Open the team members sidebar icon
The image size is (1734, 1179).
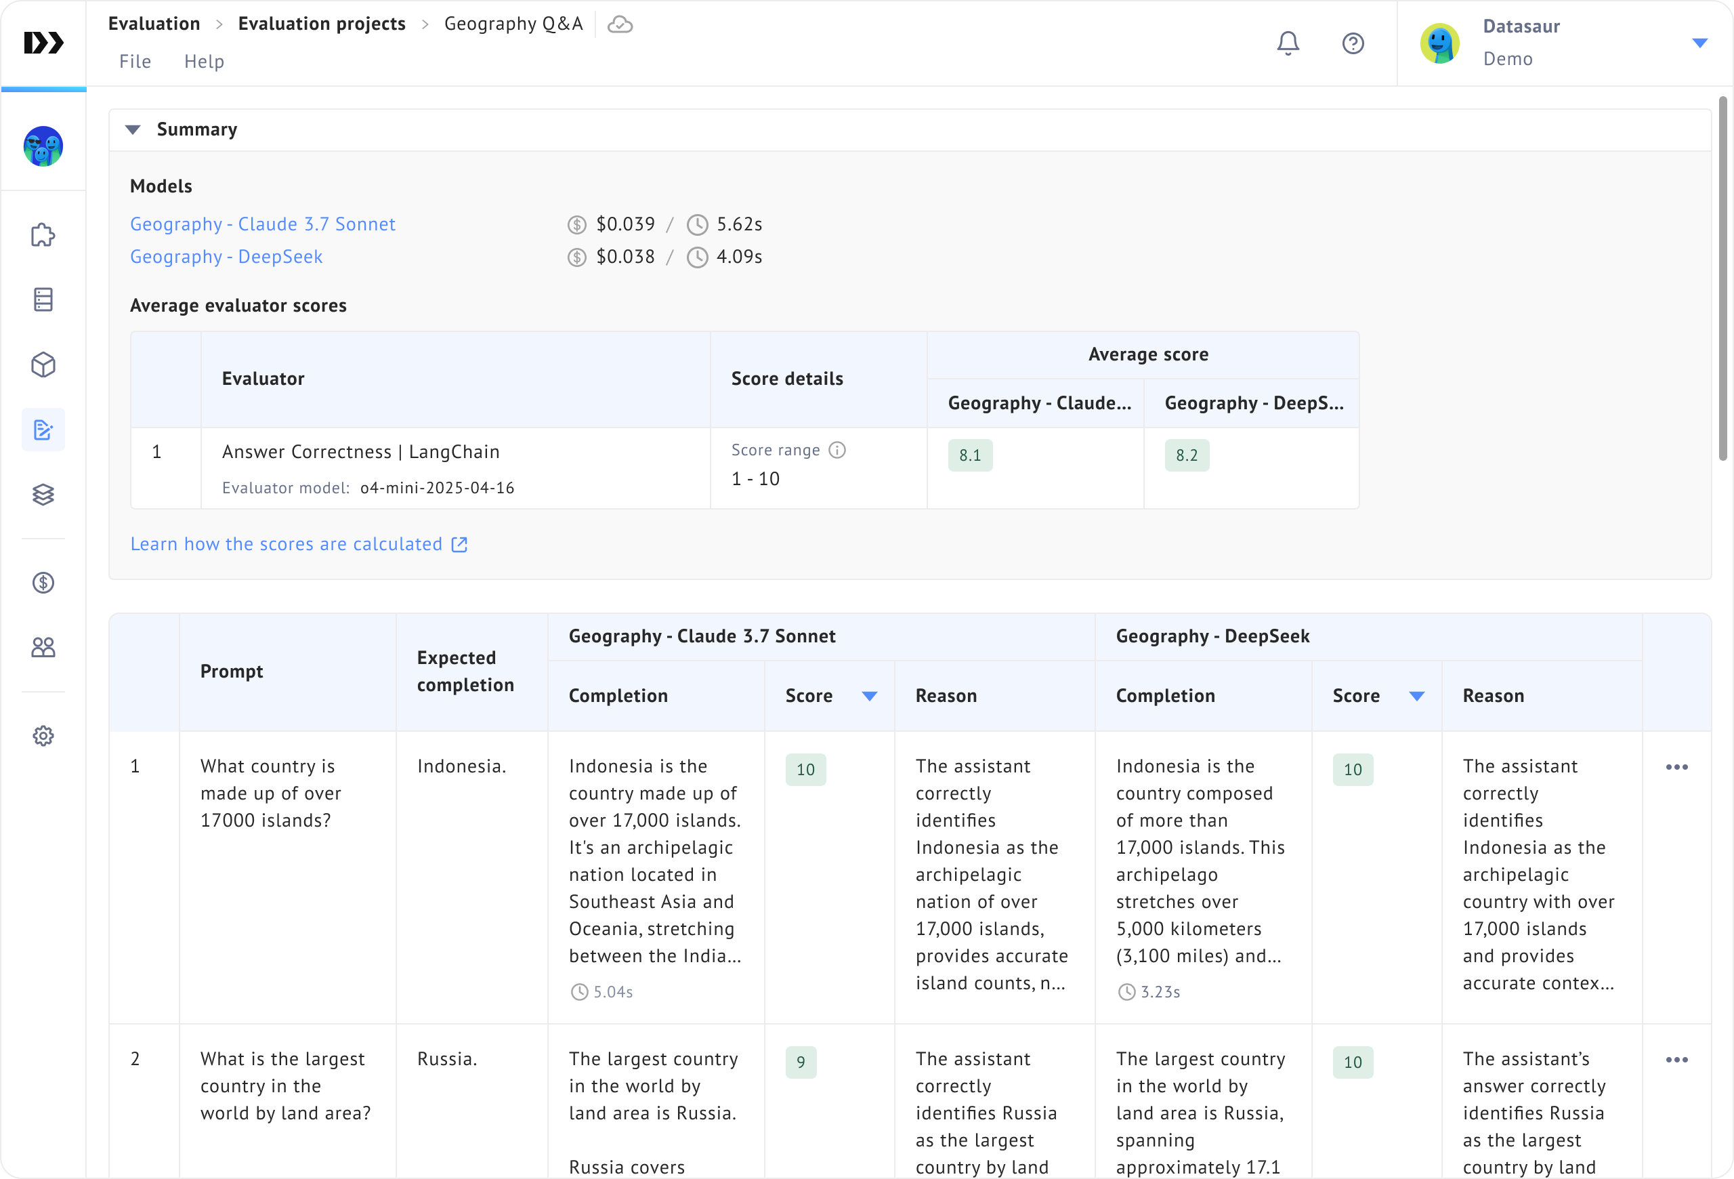(x=43, y=647)
